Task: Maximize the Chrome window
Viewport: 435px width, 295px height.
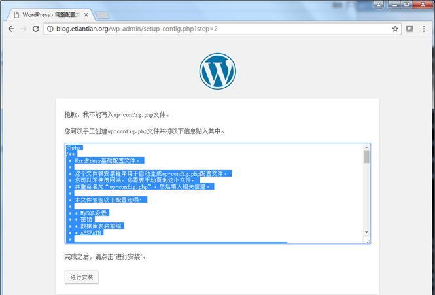Action: pyautogui.click(x=406, y=4)
